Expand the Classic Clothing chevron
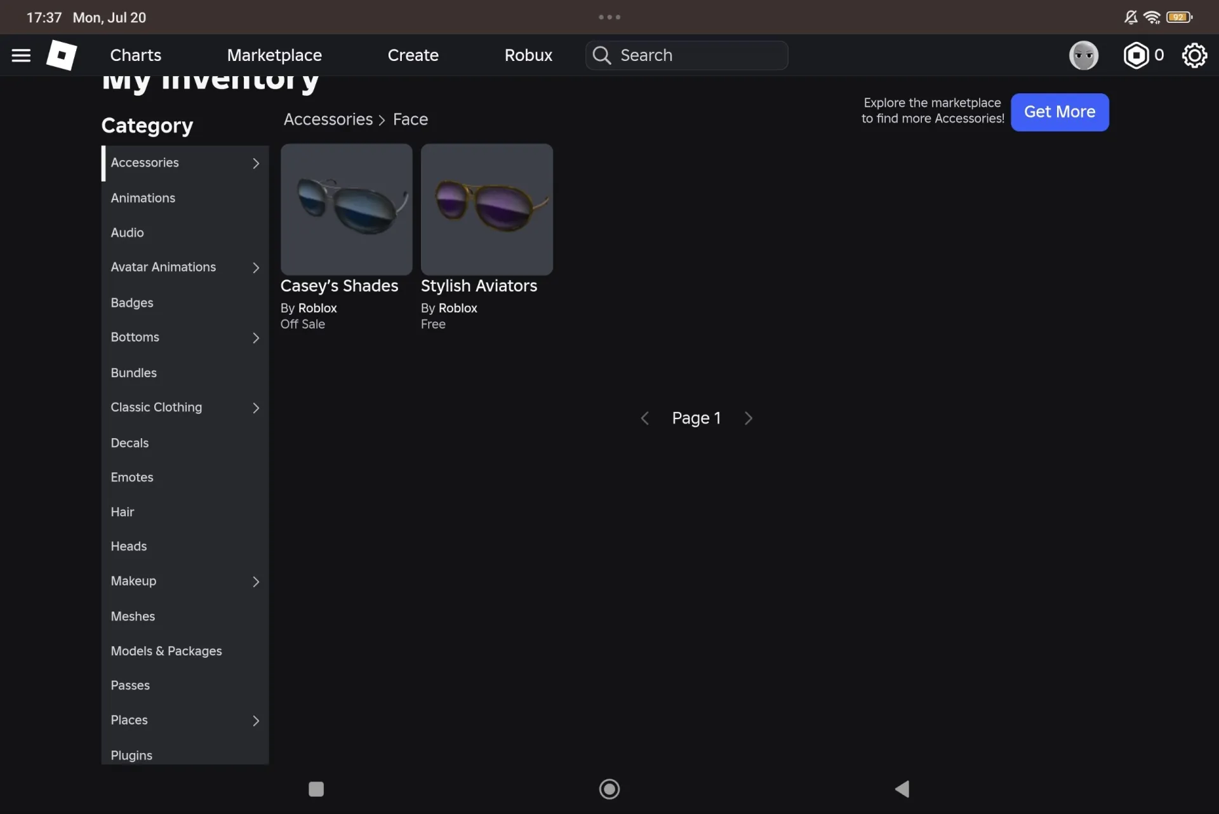Viewport: 1219px width, 814px height. (256, 408)
